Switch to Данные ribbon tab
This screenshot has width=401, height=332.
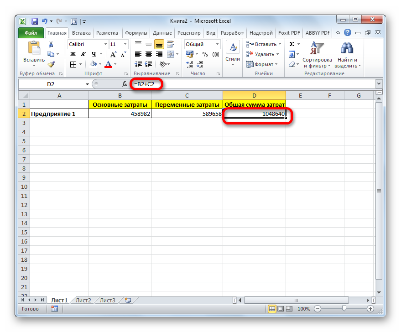click(x=162, y=33)
